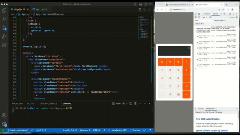Image resolution: width=240 pixels, height=135 pixels.
Task: Open the Explorer view in VS Code activity bar
Action: coord(4,10)
